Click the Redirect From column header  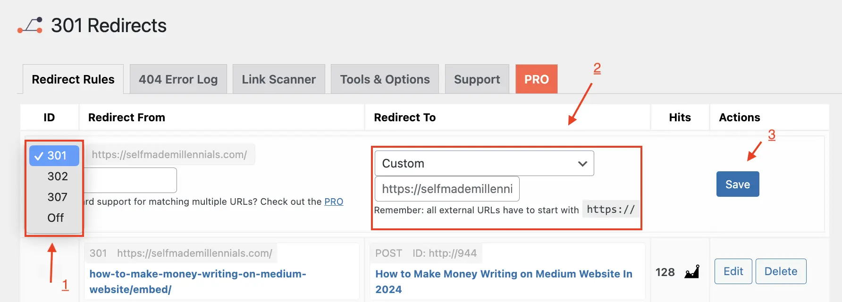(x=126, y=117)
